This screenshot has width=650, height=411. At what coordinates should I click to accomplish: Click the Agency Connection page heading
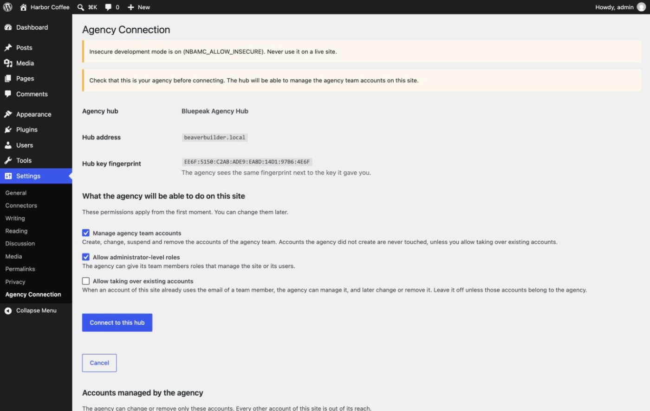click(126, 30)
